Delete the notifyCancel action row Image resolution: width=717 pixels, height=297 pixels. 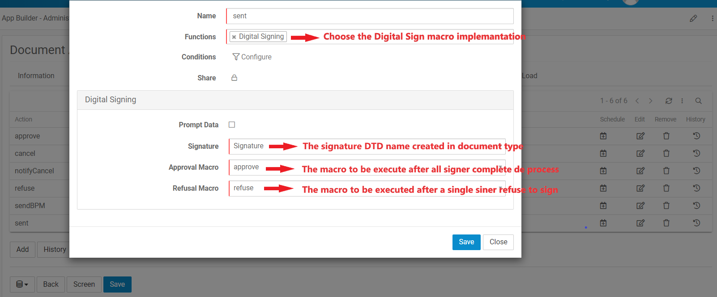coord(666,171)
